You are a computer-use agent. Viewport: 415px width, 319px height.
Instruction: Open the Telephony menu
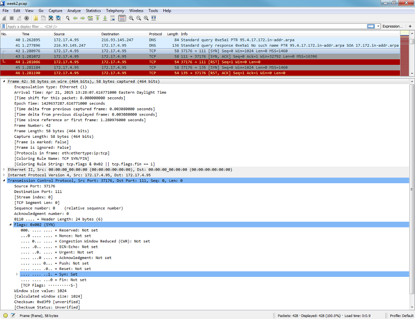click(x=115, y=11)
